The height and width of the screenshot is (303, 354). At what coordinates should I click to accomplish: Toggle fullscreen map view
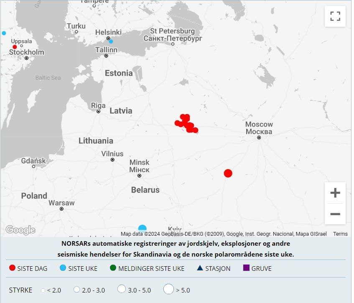[x=335, y=16]
